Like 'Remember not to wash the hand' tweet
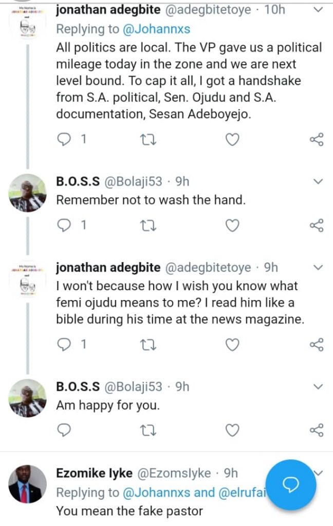 [x=233, y=225]
